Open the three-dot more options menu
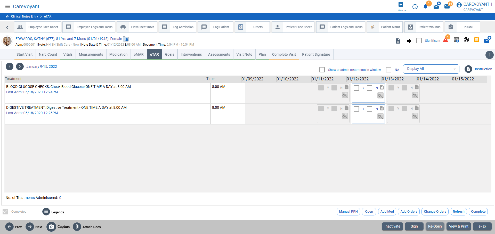This screenshot has height=234, width=495. pos(489,55)
